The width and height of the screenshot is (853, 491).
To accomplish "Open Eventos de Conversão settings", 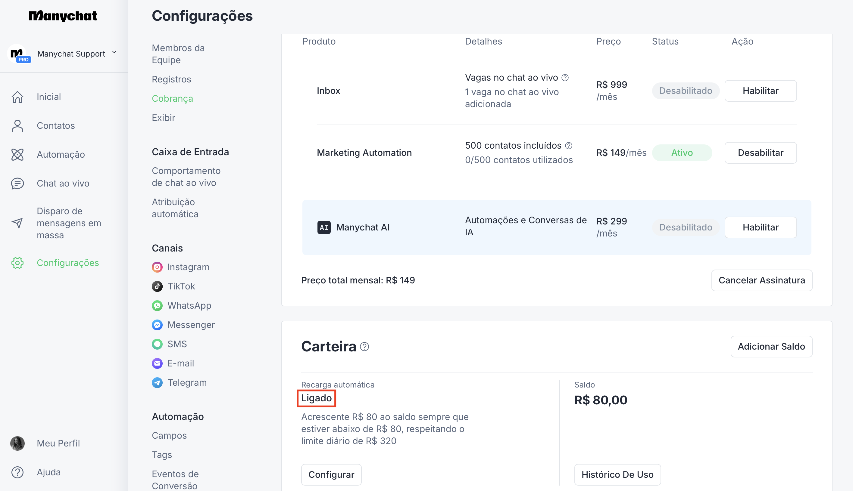I will (175, 480).
